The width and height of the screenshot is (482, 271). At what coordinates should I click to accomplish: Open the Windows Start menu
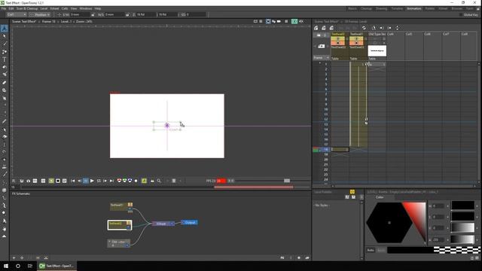coord(6,266)
